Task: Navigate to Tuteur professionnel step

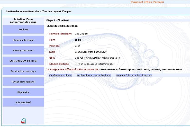Action: pyautogui.click(x=23, y=82)
